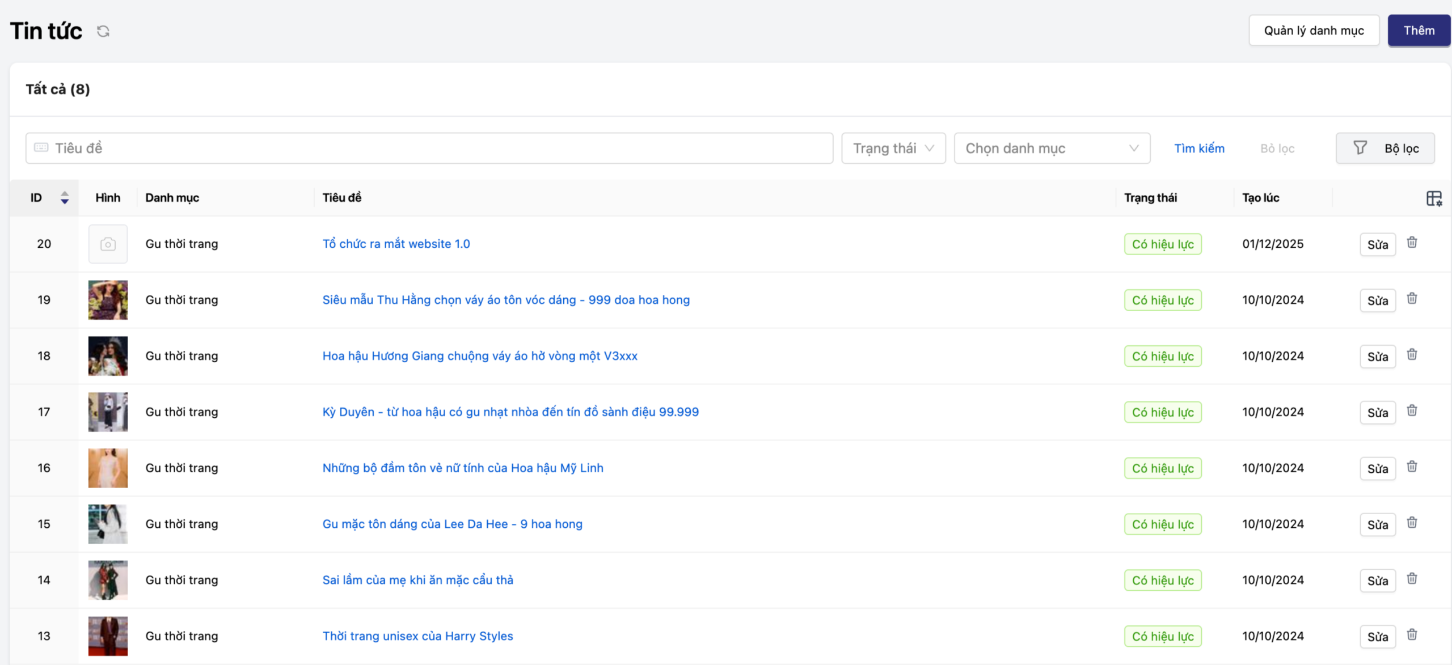This screenshot has height=665, width=1452.
Task: Delete the Harry Styles article row
Action: [x=1412, y=635]
